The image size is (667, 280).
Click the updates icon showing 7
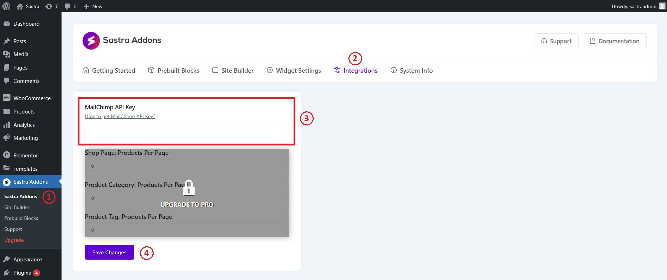(49, 6)
